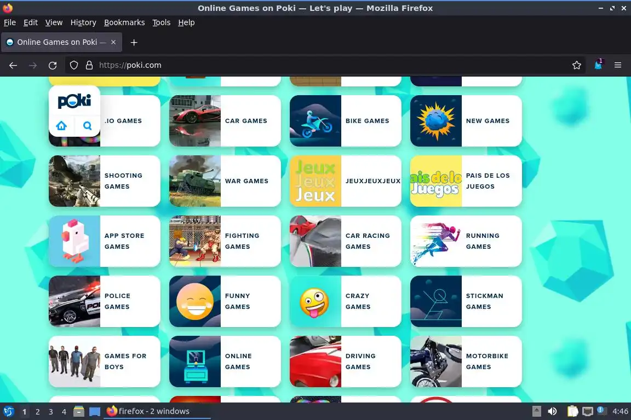Click the site security padlock icon
Image resolution: width=631 pixels, height=420 pixels.
[89, 65]
